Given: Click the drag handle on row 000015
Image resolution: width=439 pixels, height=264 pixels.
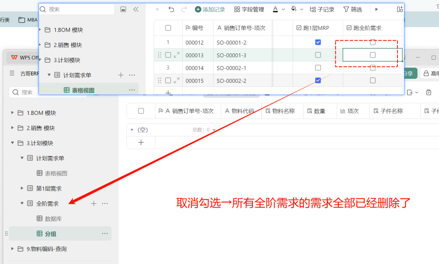Looking at the screenshot, I should coord(159,81).
